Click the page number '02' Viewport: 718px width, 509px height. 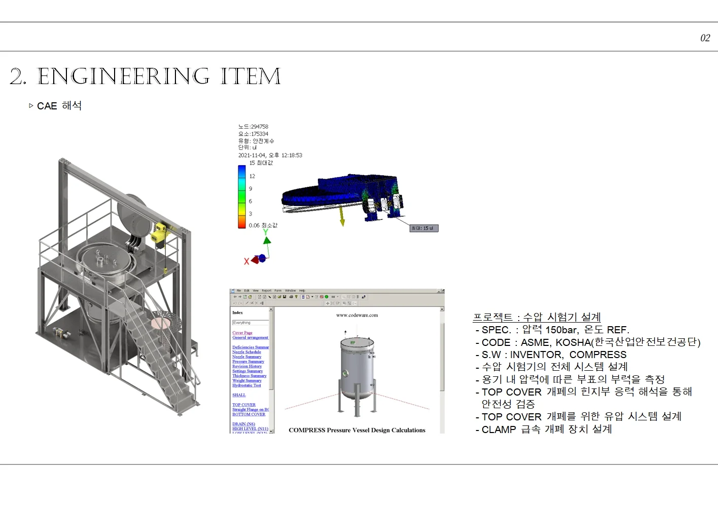tap(705, 38)
